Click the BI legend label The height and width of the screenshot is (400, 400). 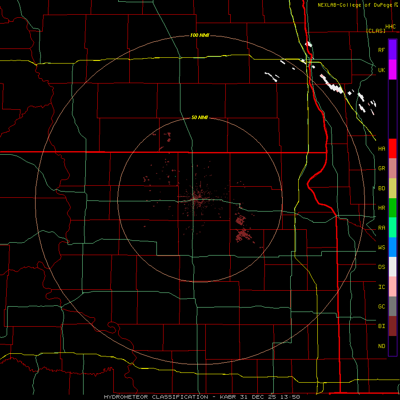381,326
